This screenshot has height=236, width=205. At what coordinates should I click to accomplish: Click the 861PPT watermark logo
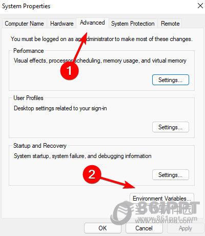coord(154,213)
